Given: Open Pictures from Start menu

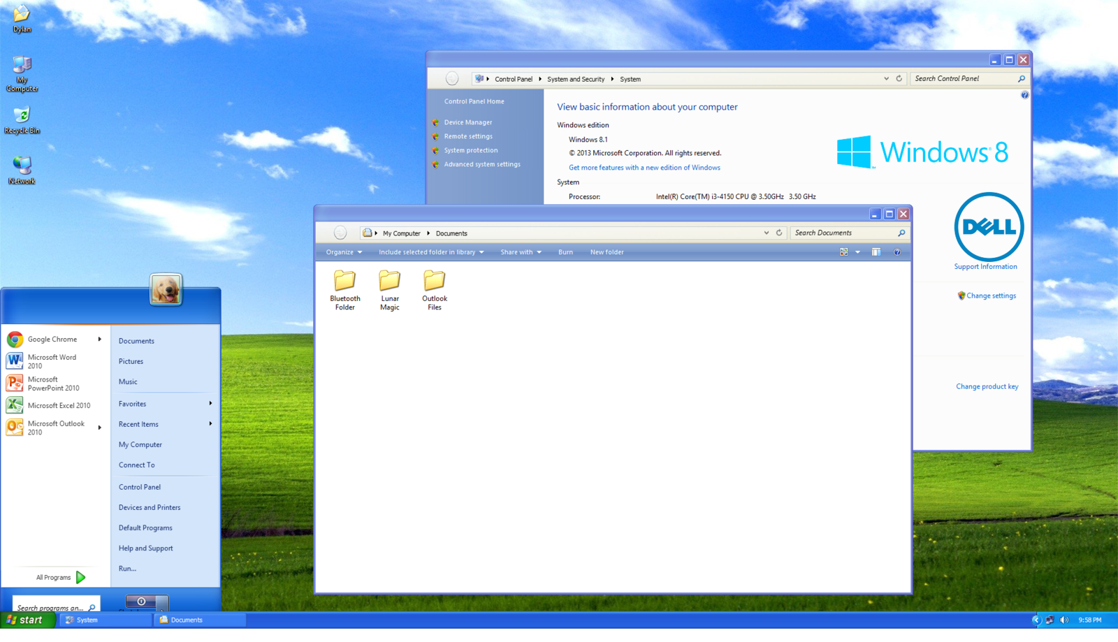Looking at the screenshot, I should (131, 361).
